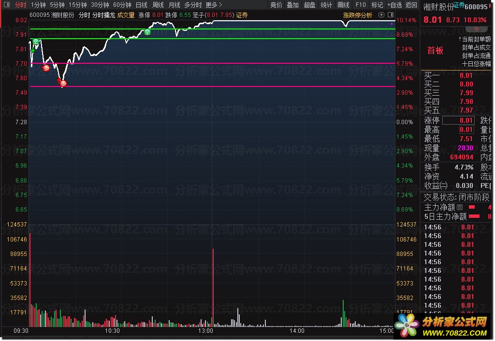
Task: Activate the 画线 drawing tool
Action: (343, 5)
